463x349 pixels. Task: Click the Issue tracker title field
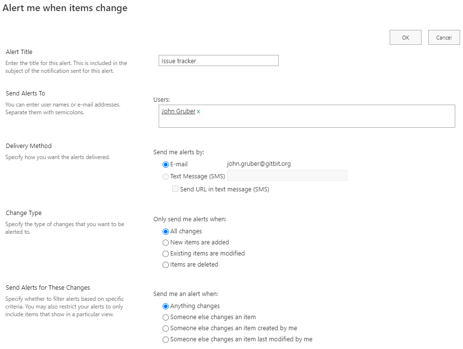tap(218, 60)
